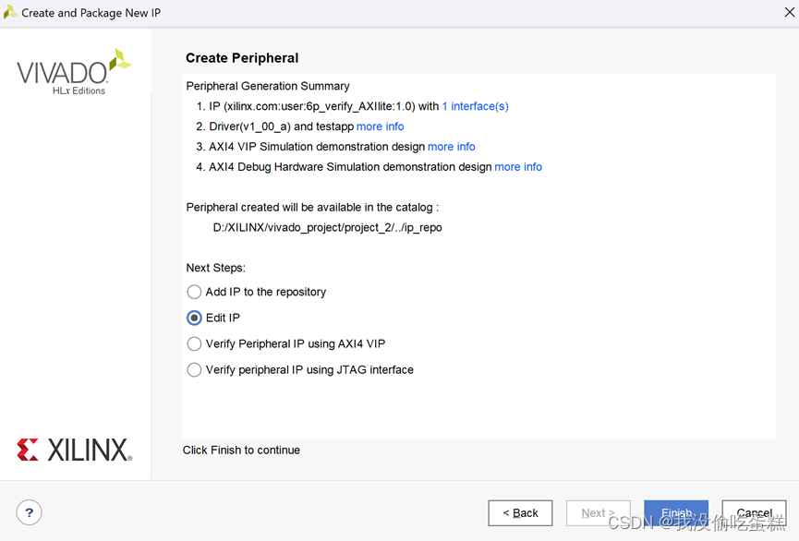Cancel the peripheral creation wizard

tap(754, 512)
